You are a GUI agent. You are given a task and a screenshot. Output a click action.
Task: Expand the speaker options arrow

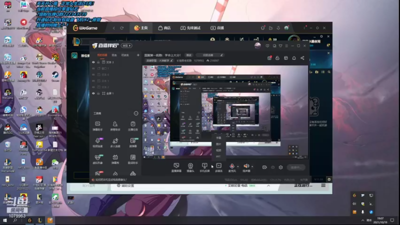pyautogui.click(x=252, y=166)
